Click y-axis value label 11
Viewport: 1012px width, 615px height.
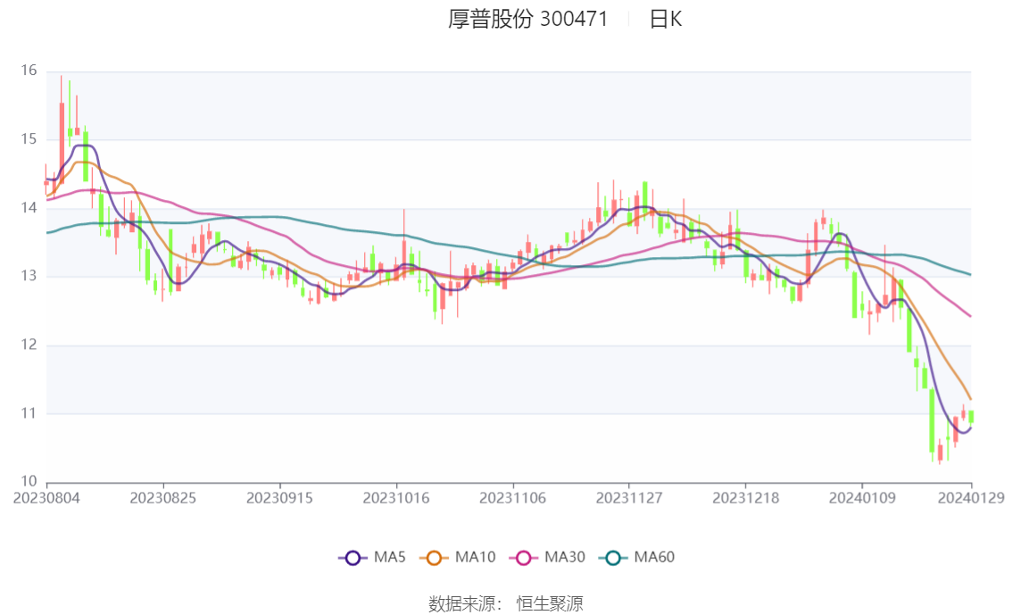coord(29,413)
